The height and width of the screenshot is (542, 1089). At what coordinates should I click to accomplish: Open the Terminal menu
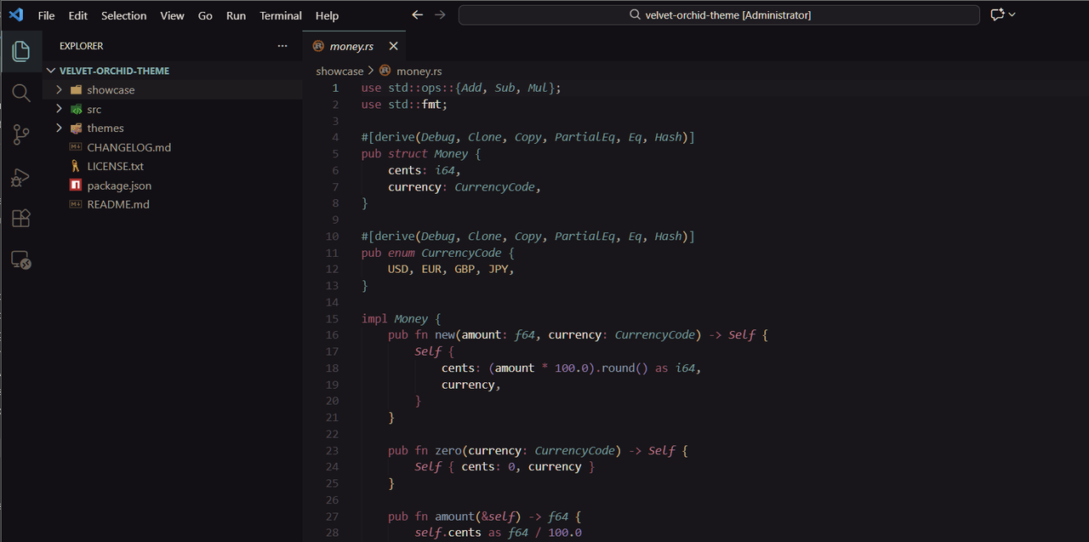click(281, 15)
